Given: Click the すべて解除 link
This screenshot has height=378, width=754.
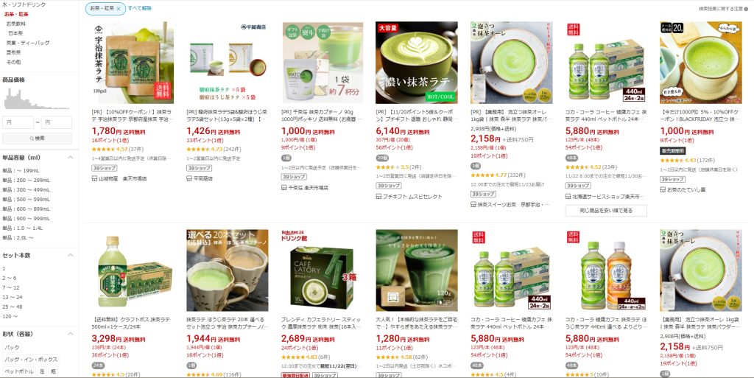Looking at the screenshot, I should point(139,8).
